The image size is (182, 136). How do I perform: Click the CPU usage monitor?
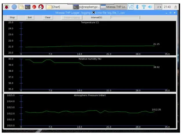[158, 7]
